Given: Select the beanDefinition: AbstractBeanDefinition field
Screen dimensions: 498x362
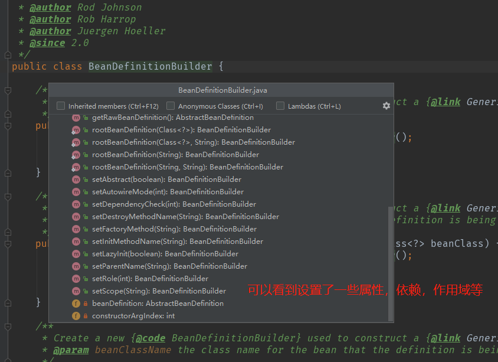Looking at the screenshot, I should pyautogui.click(x=158, y=304).
